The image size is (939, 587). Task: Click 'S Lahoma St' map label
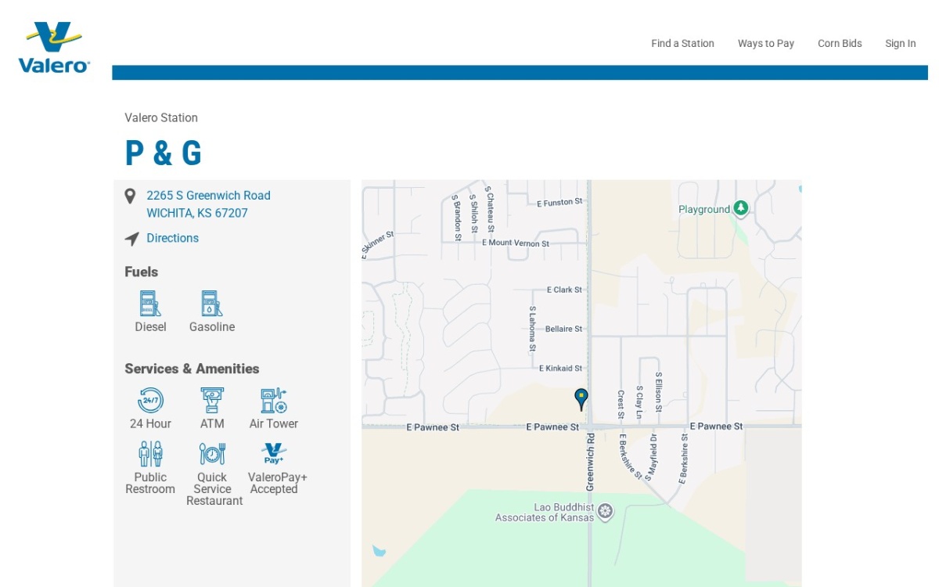pyautogui.click(x=532, y=329)
